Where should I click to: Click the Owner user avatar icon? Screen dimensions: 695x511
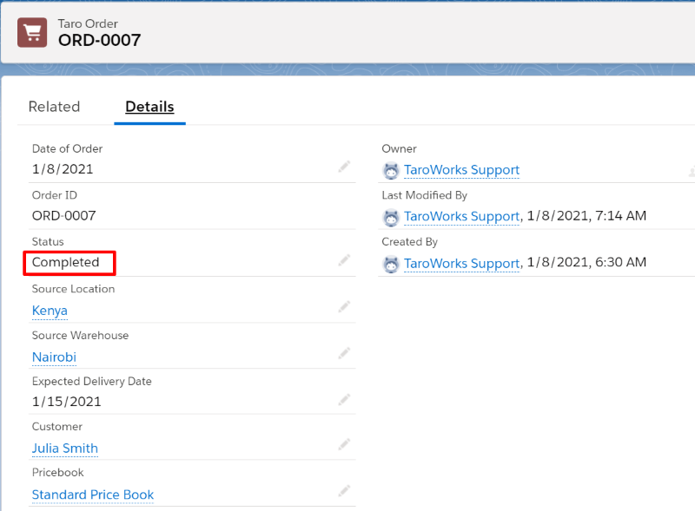click(391, 170)
